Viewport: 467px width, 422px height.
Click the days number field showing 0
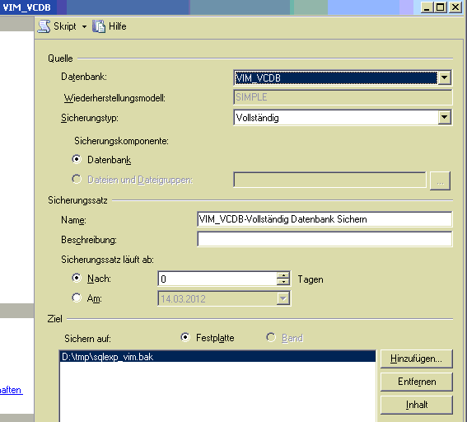pyautogui.click(x=218, y=279)
